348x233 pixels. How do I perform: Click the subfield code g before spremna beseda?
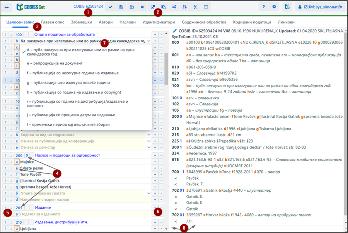point(17,187)
